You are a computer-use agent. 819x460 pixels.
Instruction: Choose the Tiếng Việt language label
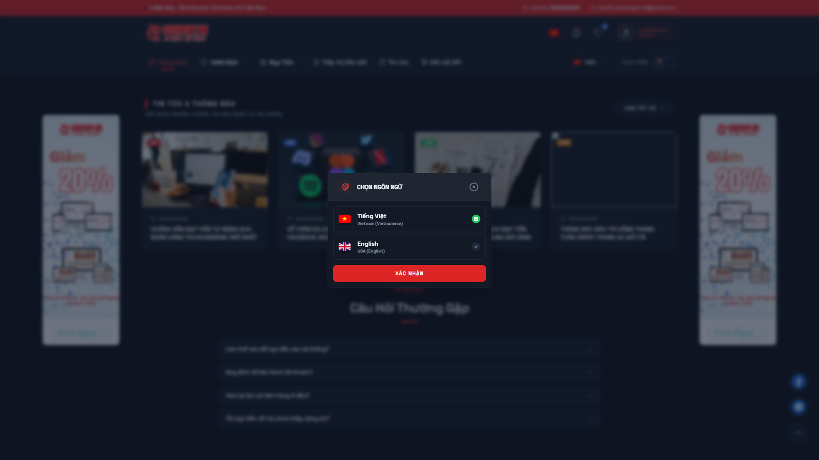[372, 216]
